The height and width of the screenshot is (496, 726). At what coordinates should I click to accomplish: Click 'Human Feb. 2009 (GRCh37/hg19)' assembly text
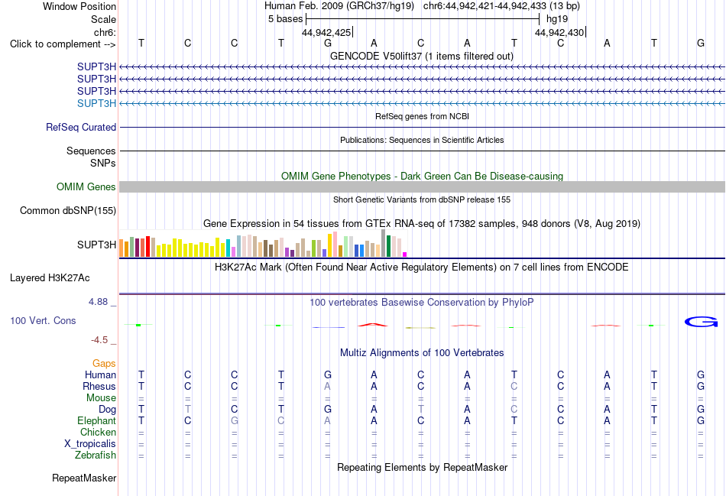pos(341,6)
